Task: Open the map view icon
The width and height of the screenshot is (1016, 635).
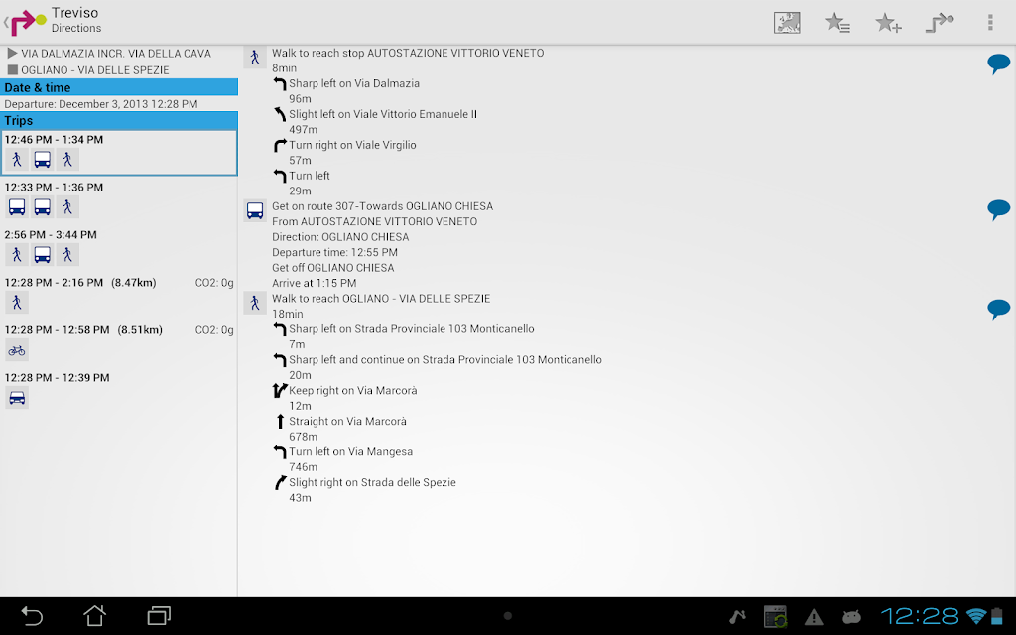Action: [x=787, y=23]
